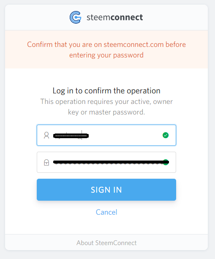The width and height of the screenshot is (215, 259).
Task: Click the padlock icon in password field
Action: click(46, 162)
